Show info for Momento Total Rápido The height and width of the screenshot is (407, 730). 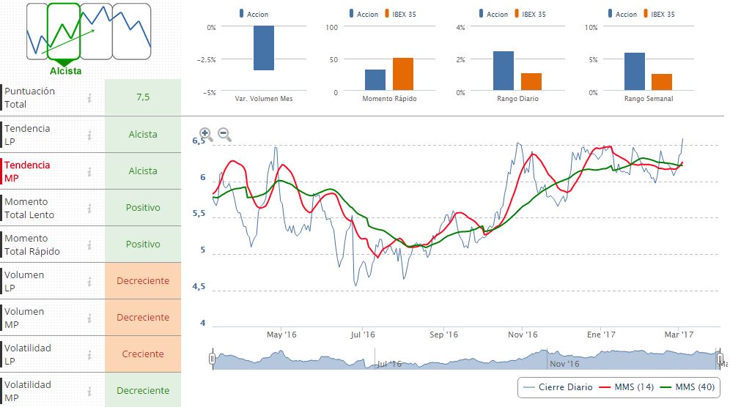(x=89, y=244)
